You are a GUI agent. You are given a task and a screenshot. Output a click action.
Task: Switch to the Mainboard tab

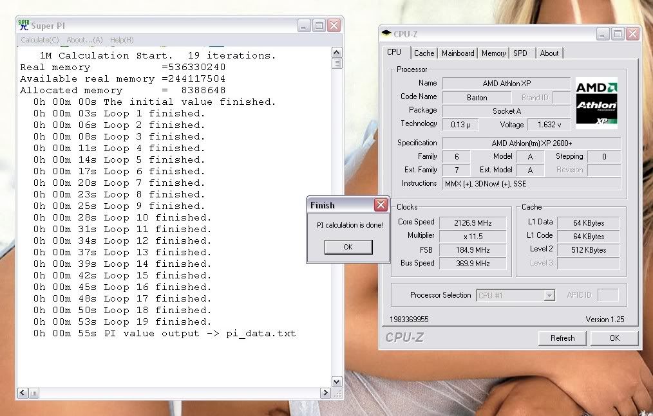pos(458,53)
